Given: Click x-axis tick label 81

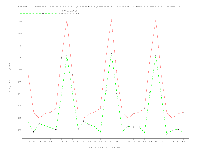Looking at the screenshot, I should click(x=178, y=141).
